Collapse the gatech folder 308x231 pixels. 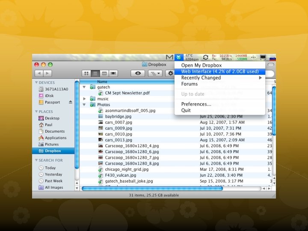coord(84,87)
